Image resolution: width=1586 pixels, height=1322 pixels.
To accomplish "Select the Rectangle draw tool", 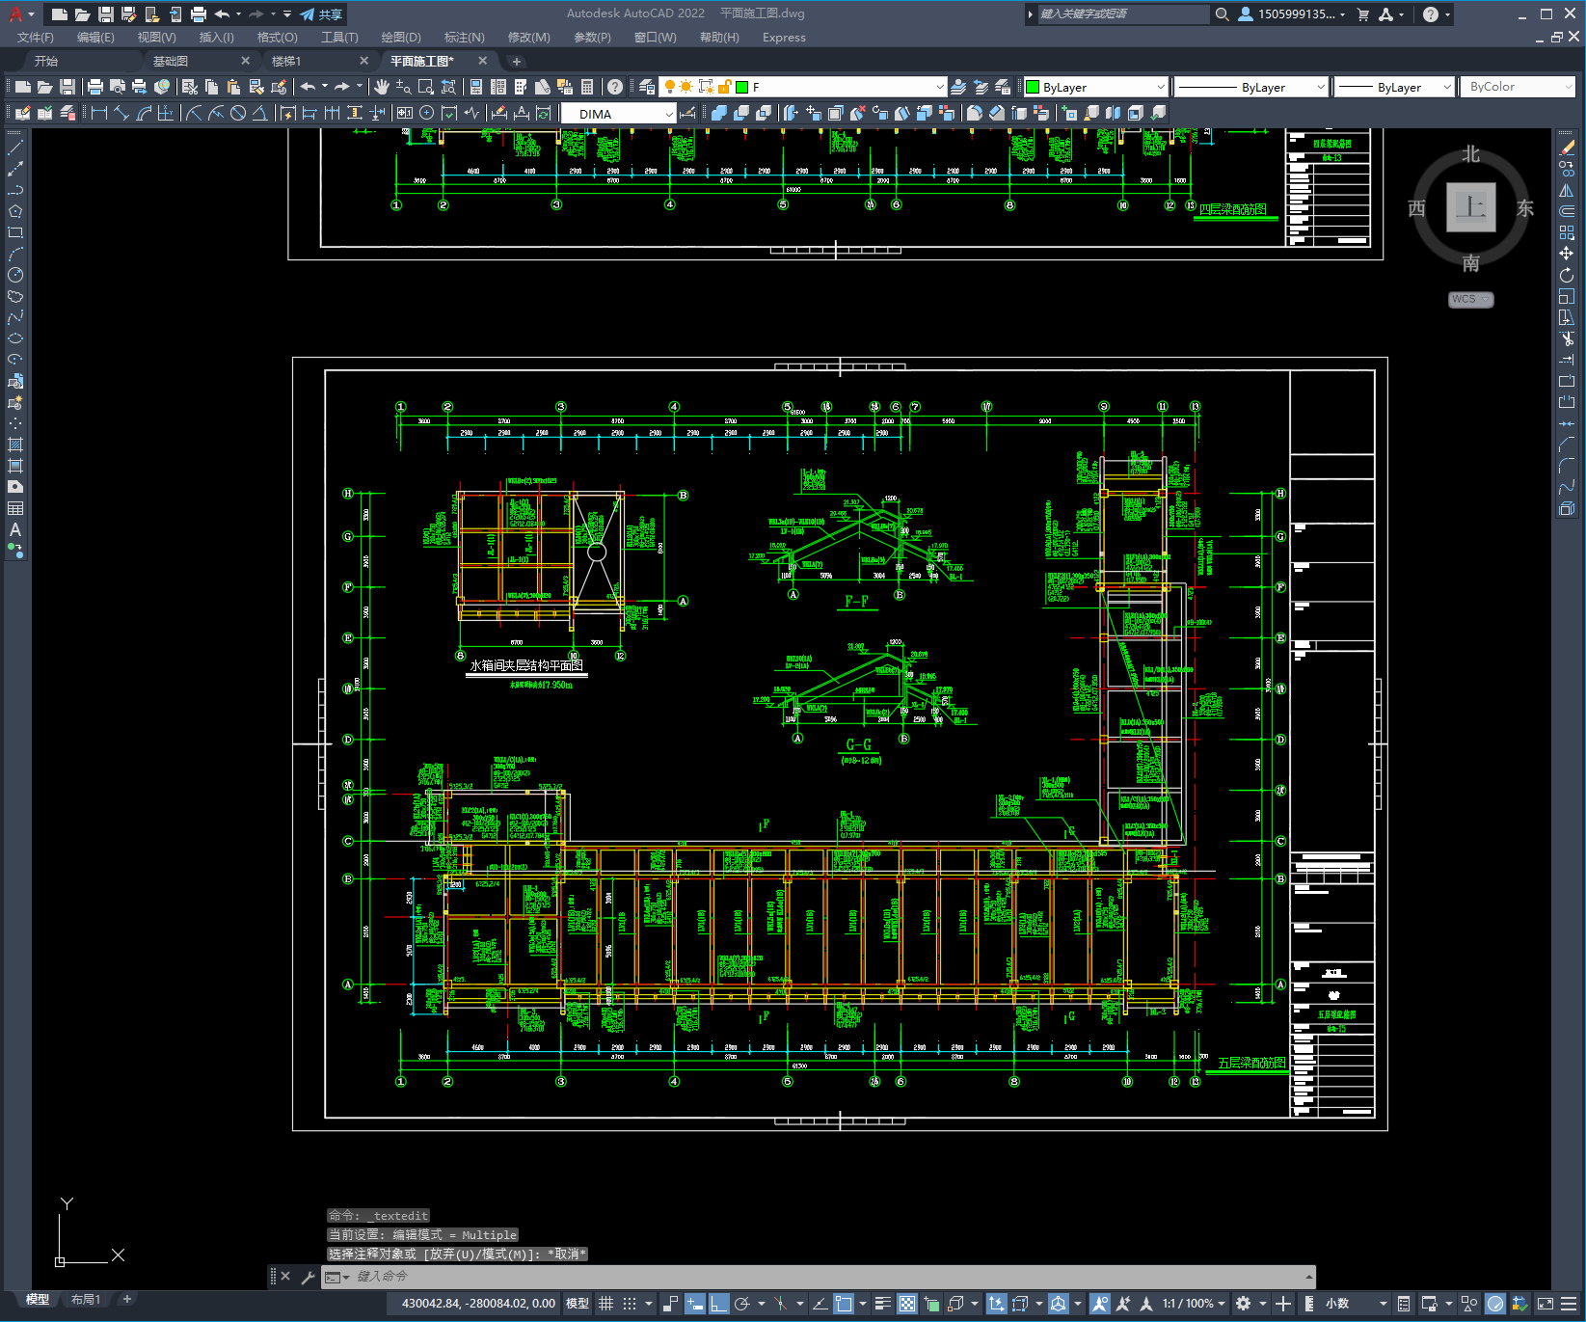I will pos(15,232).
